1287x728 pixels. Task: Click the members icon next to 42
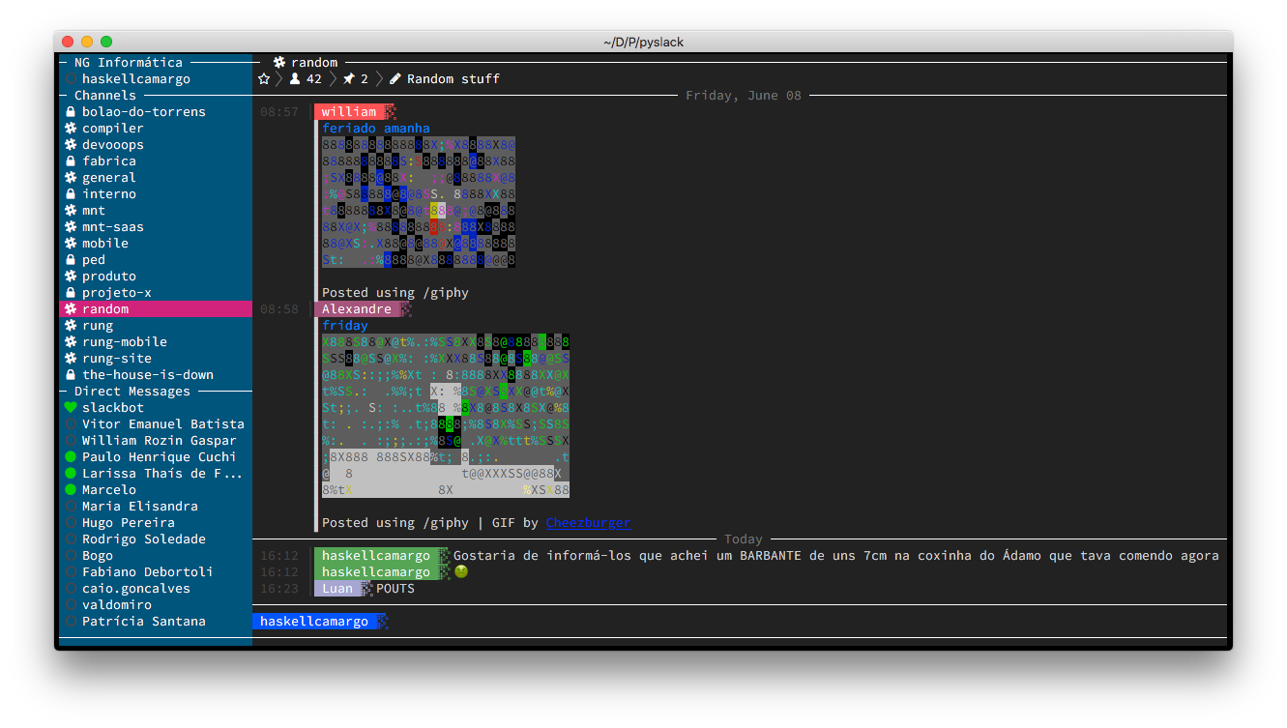(295, 79)
